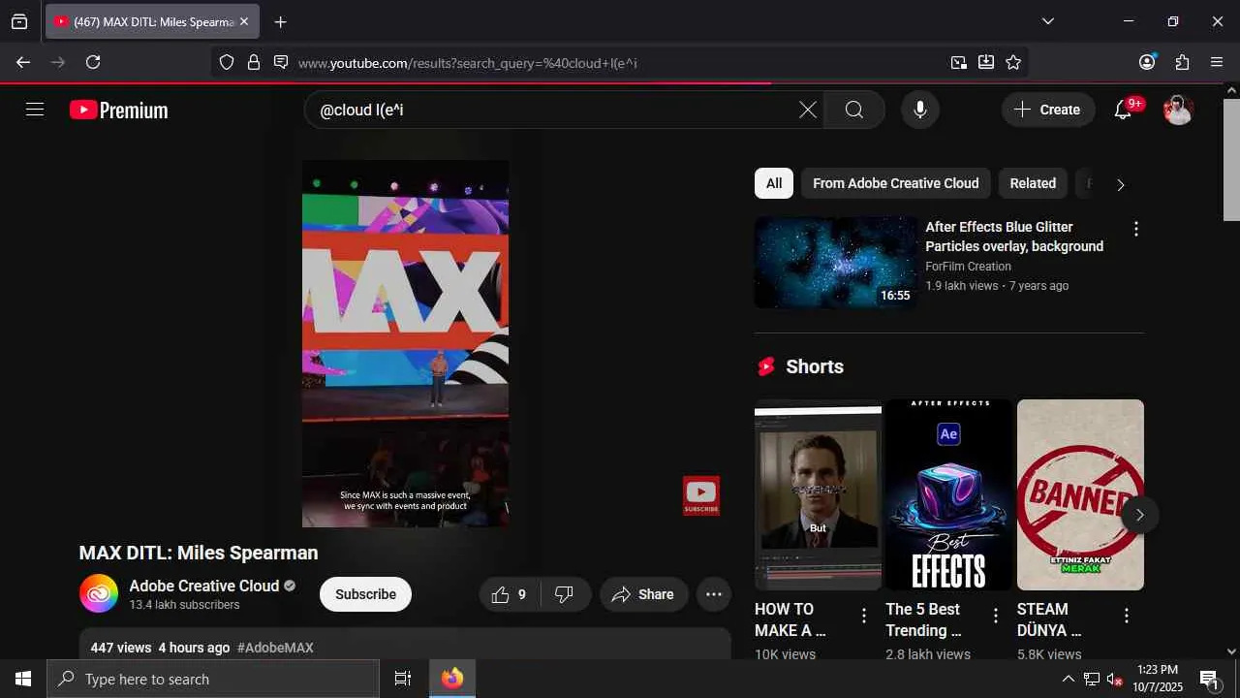This screenshot has height=698, width=1240.
Task: Start search with your voice microphone
Action: (920, 110)
